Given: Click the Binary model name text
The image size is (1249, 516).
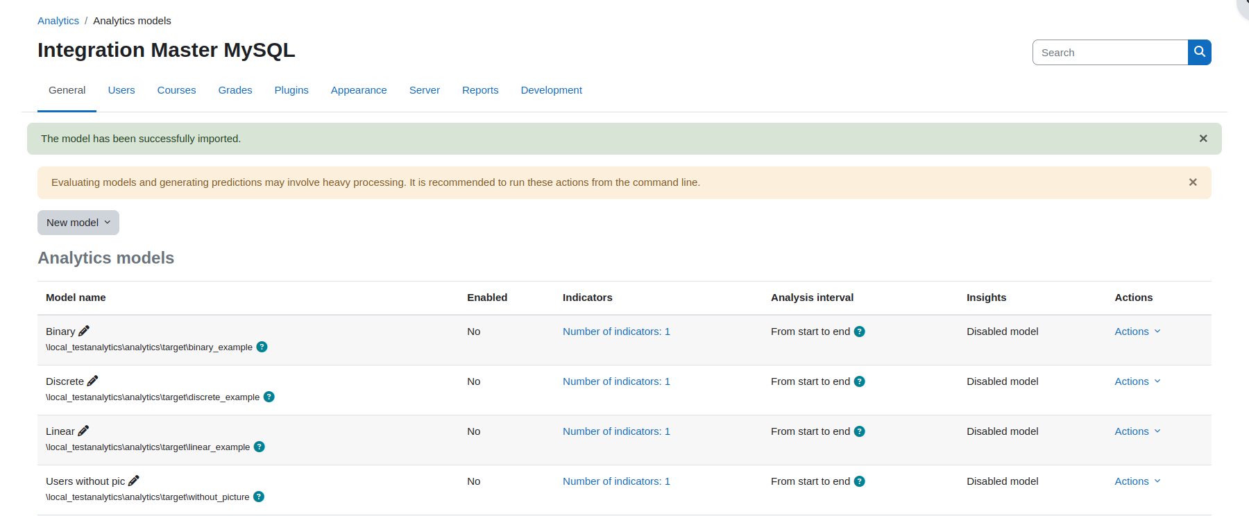Looking at the screenshot, I should click(60, 332).
